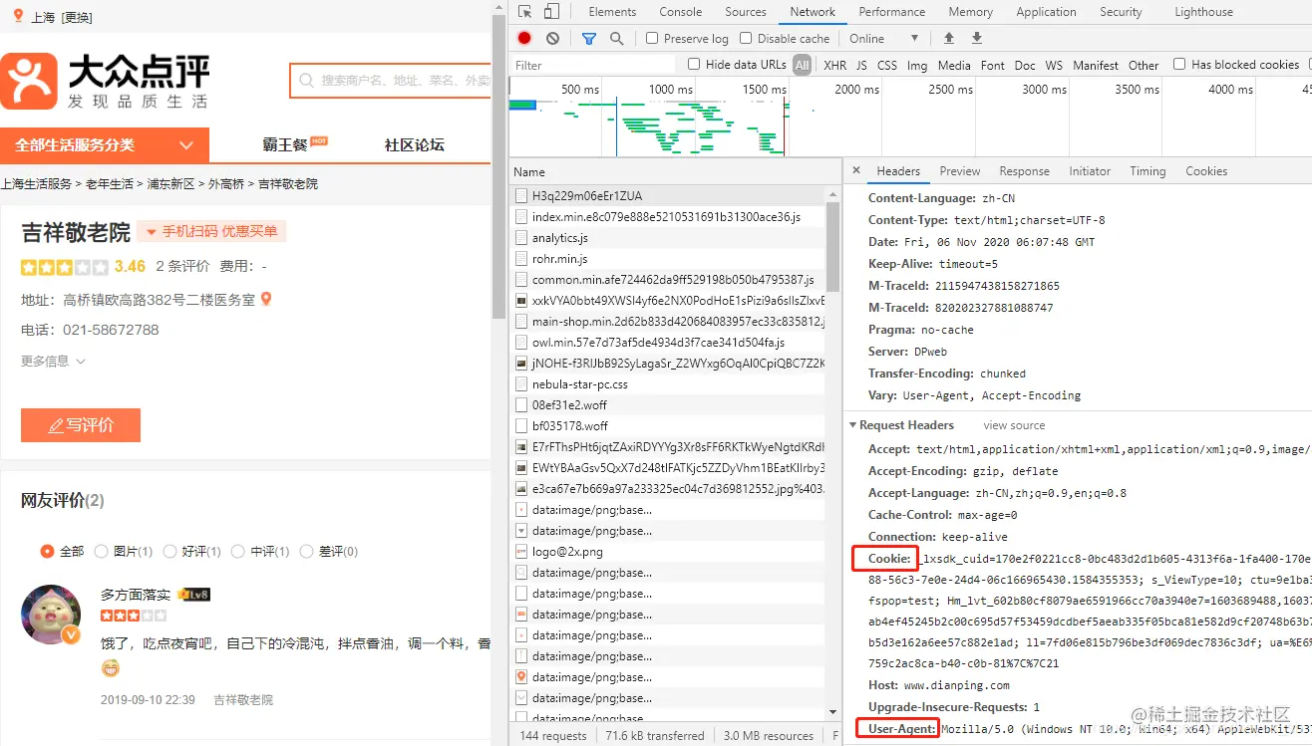
Task: Click the Dianping logo
Action: tap(105, 82)
